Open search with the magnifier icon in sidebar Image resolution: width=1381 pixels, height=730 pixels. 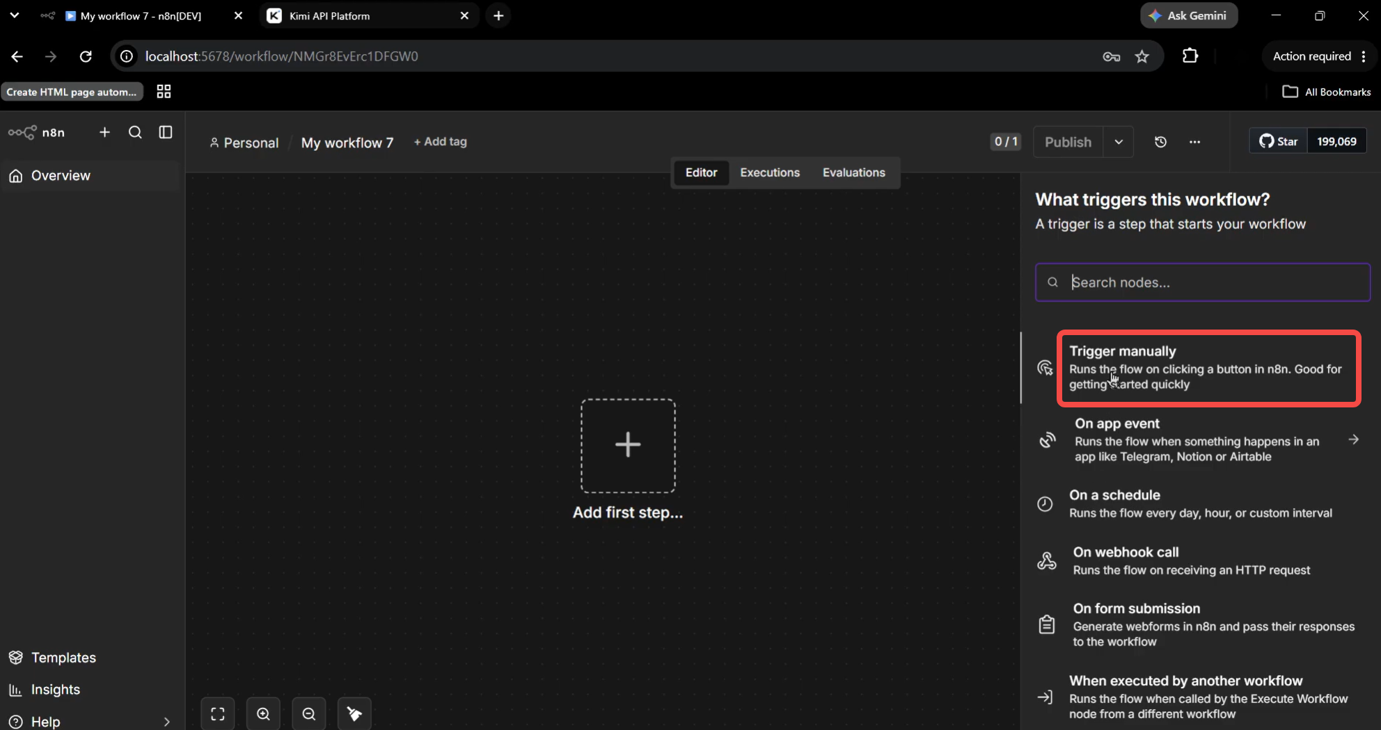[x=135, y=132]
